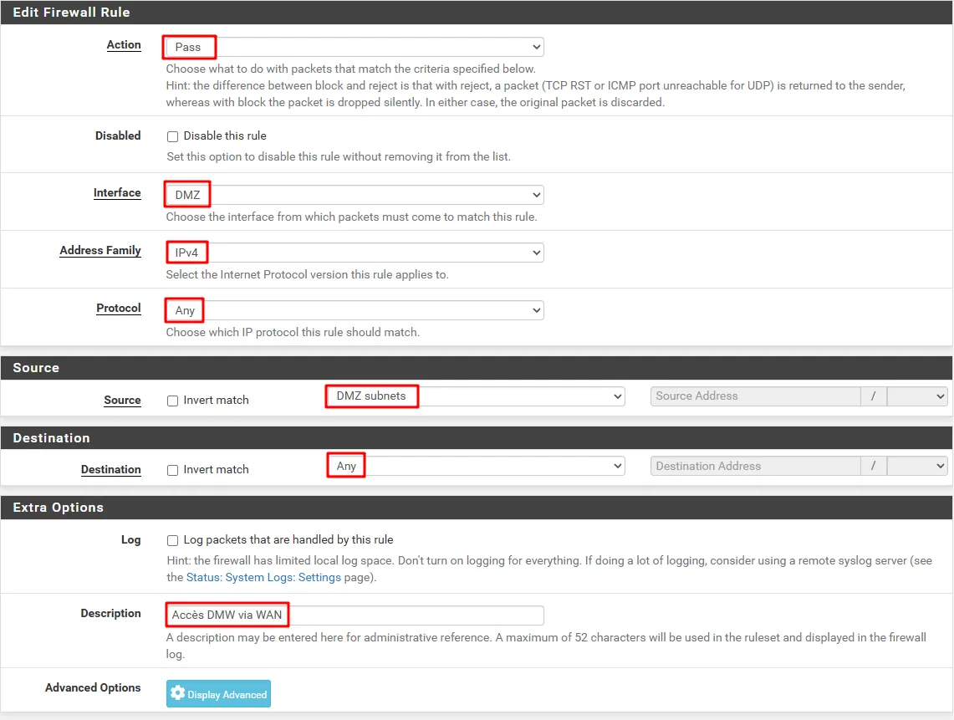Click the Source Address input field
The image size is (954, 720).
pos(756,396)
